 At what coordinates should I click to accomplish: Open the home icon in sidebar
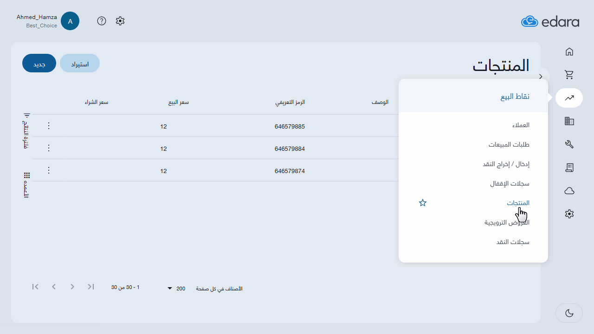[569, 51]
